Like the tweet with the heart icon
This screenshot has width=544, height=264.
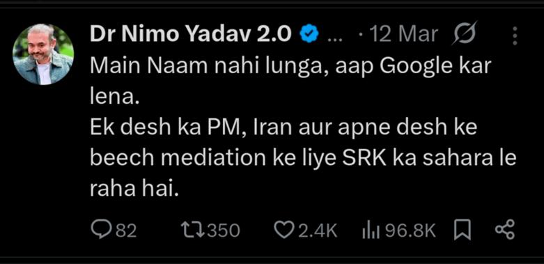click(x=284, y=231)
